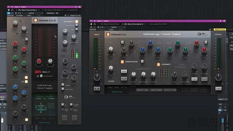The width and height of the screenshot is (233, 131).
Task: Click S/chain listen button under Output knob
Action: point(218,88)
